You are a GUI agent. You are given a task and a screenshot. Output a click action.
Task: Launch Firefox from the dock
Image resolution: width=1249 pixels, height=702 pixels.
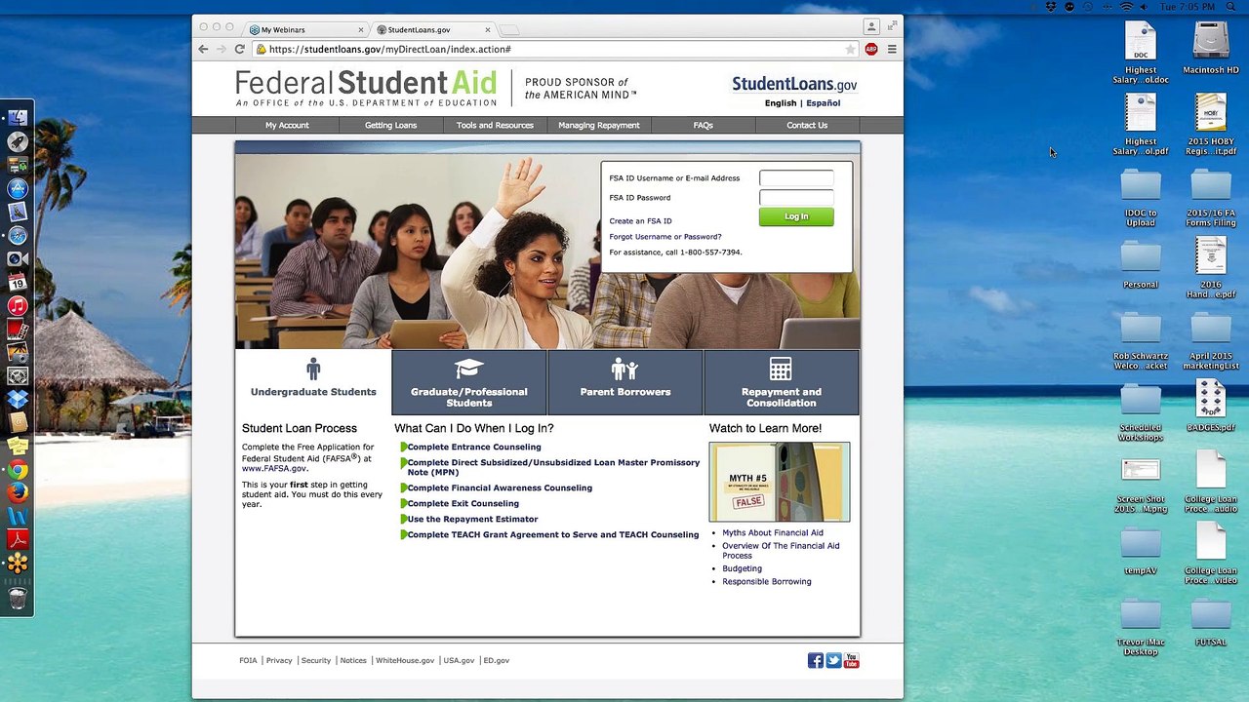[18, 492]
